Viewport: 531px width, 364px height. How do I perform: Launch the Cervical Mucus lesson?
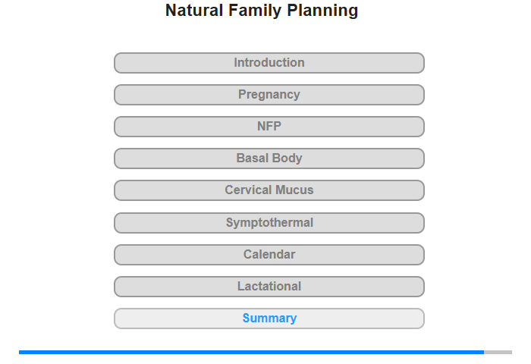point(269,190)
